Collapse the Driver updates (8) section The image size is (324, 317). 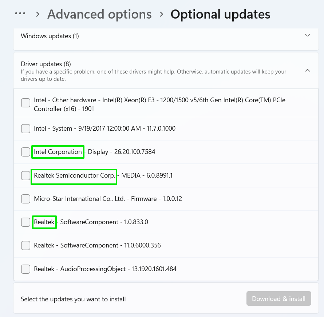click(307, 70)
